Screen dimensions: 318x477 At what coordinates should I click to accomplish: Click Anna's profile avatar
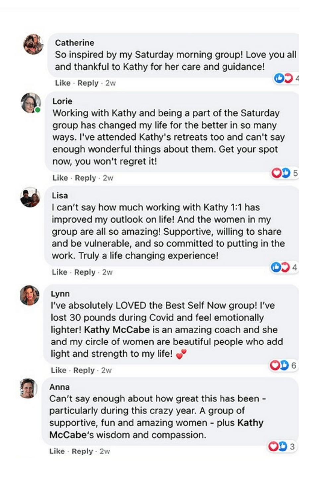29,388
